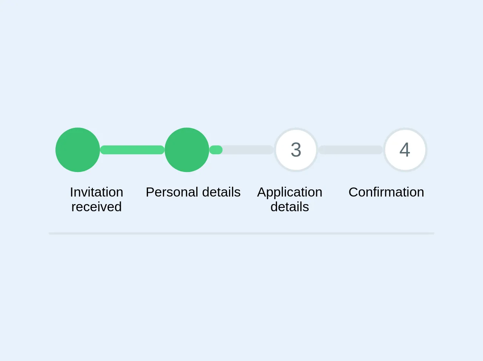
Task: Click the gray connector between steps 3 and 4
Action: click(x=351, y=150)
